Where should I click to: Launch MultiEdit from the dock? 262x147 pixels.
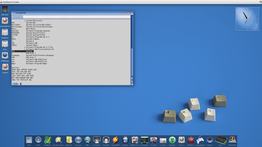pos(48,140)
